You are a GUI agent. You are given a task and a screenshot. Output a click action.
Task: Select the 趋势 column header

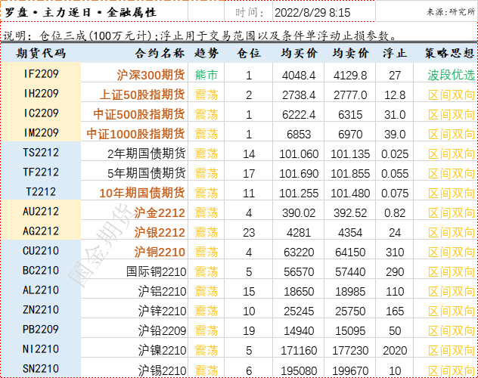point(206,53)
